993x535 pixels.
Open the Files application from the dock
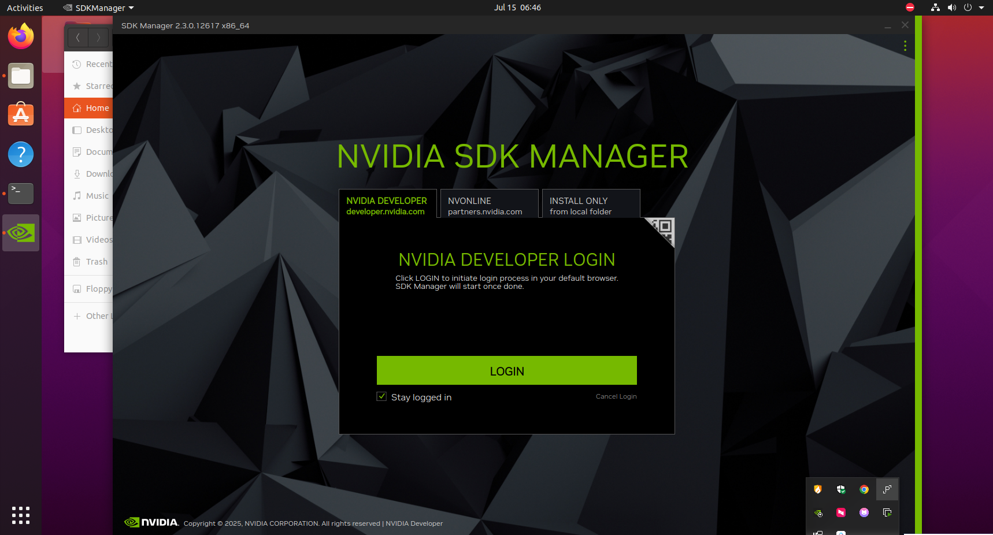point(20,76)
